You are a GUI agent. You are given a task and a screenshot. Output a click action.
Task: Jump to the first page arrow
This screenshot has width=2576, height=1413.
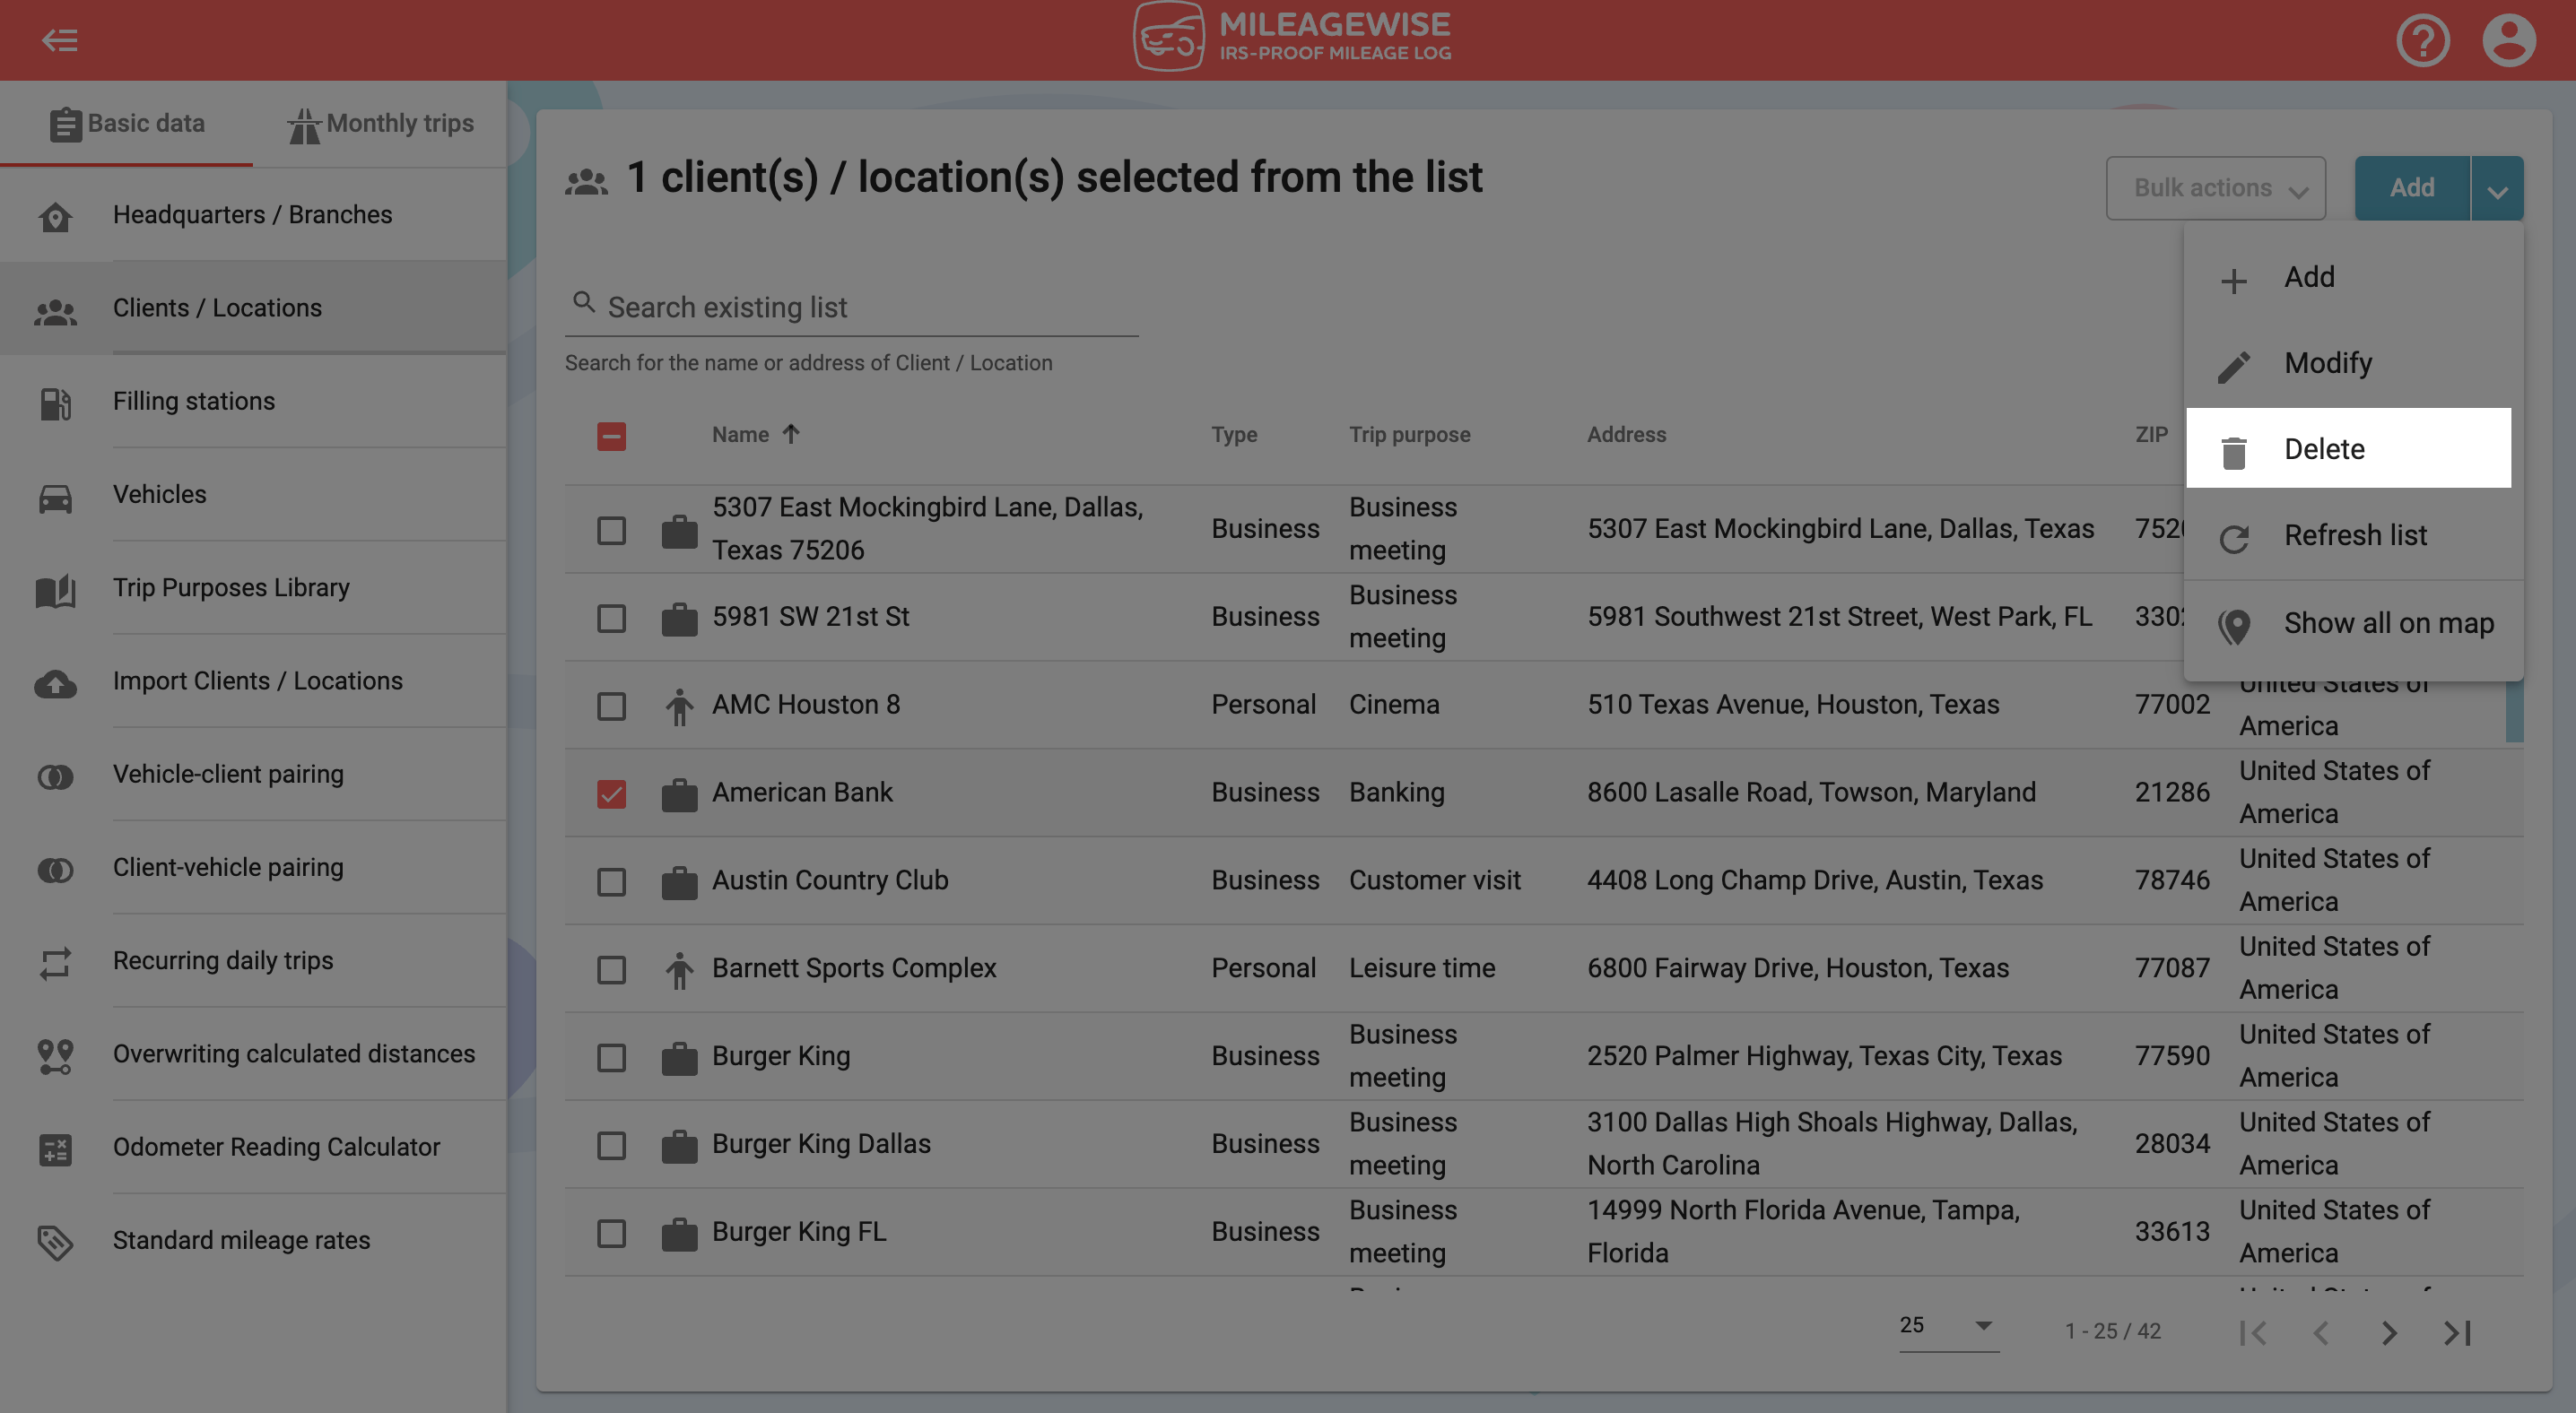coord(2252,1332)
